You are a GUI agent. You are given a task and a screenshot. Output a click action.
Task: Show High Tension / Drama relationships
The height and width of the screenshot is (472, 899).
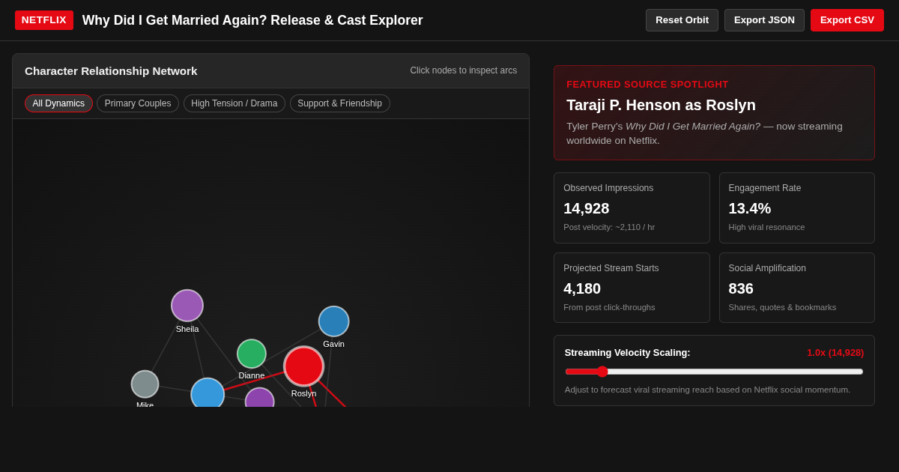pos(234,103)
